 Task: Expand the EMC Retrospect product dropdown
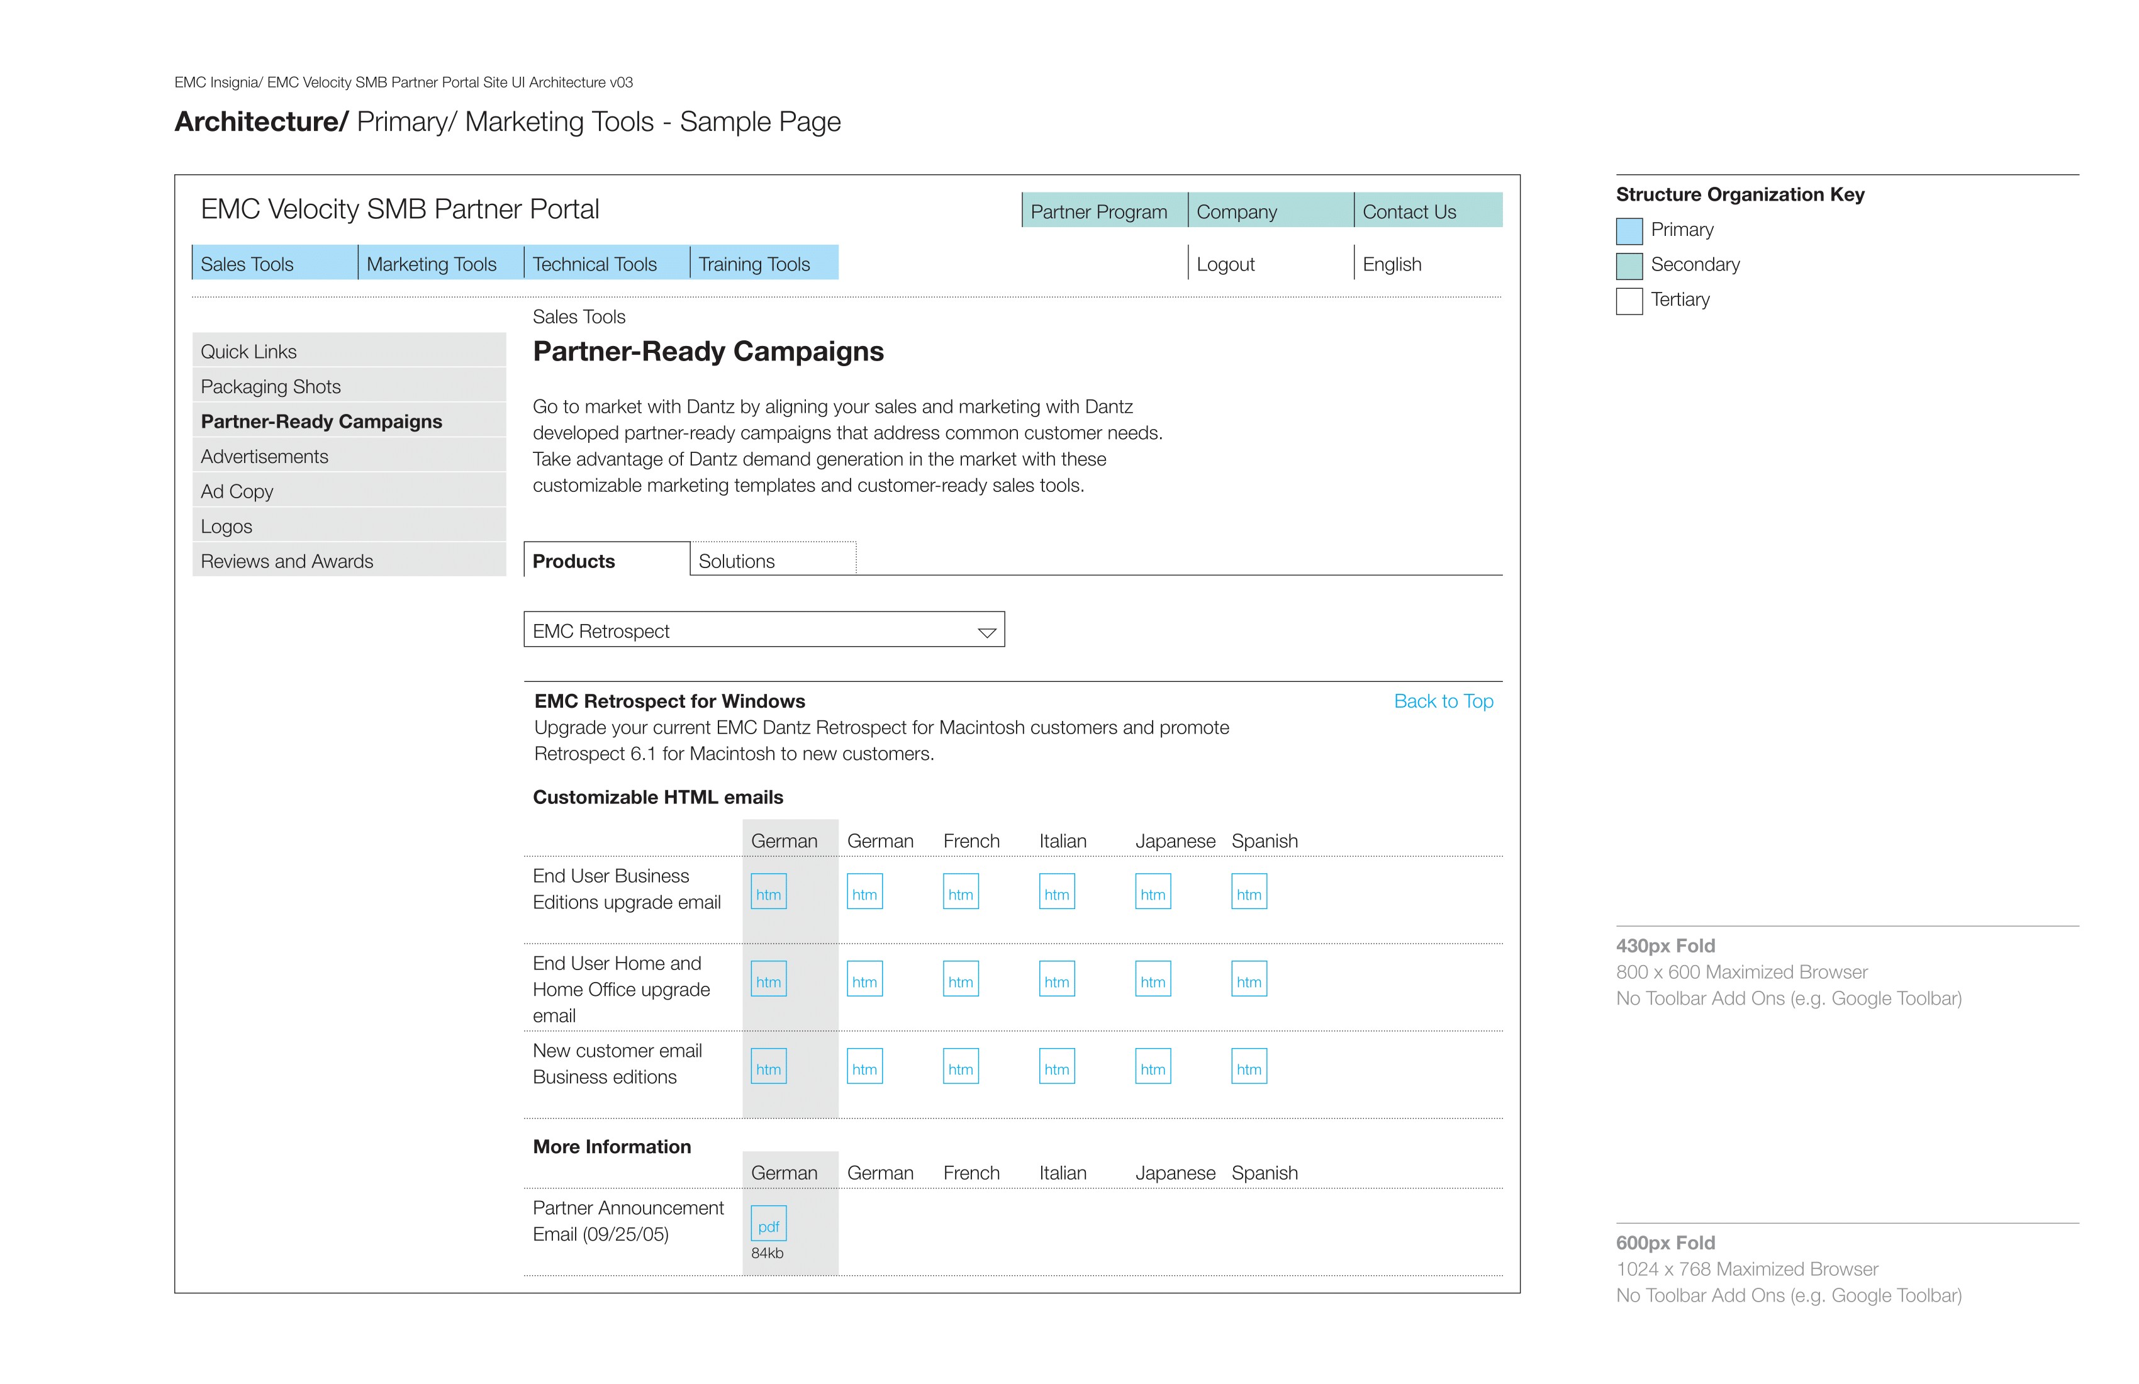764,629
